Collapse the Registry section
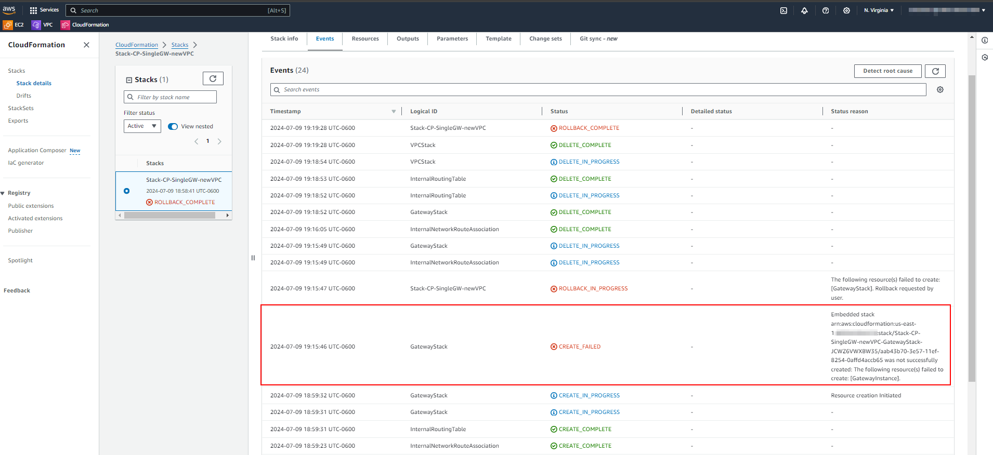 [3, 193]
